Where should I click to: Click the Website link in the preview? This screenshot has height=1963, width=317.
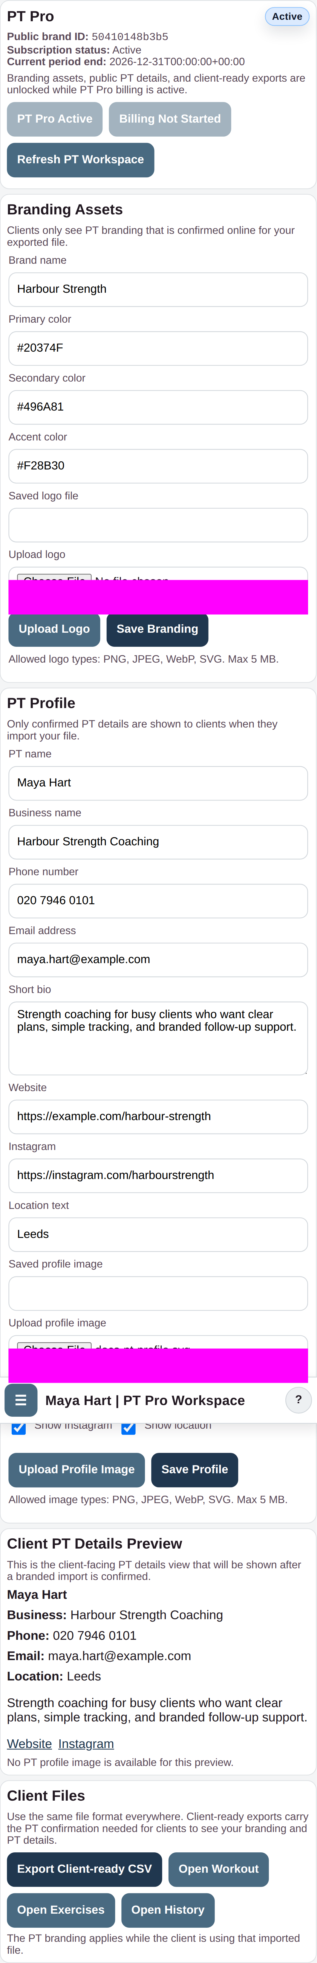coord(30,1744)
